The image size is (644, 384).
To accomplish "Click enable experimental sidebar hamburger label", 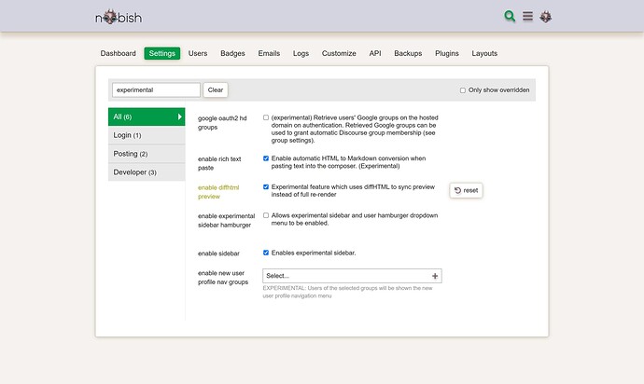I will [x=226, y=220].
